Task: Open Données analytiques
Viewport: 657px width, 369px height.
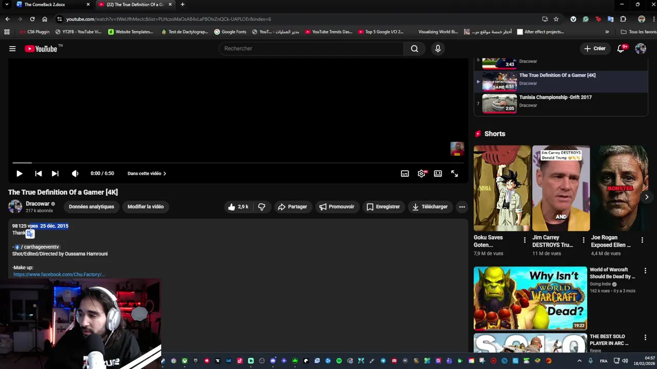Action: (x=91, y=207)
